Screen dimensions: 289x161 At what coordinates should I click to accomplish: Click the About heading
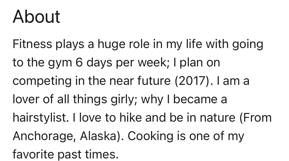[x=36, y=17]
